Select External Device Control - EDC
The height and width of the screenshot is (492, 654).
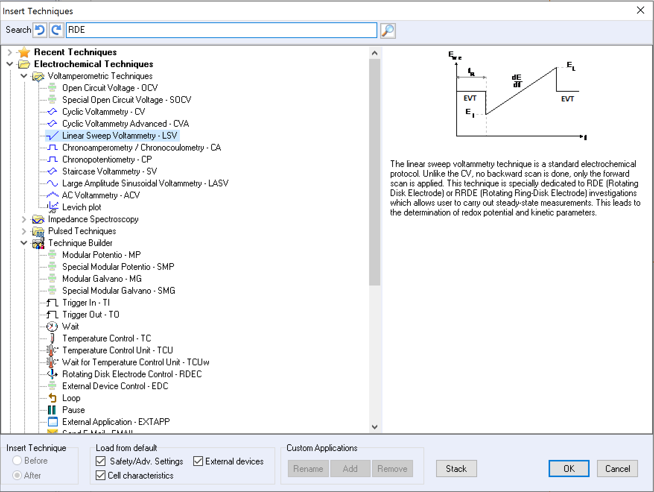point(115,386)
